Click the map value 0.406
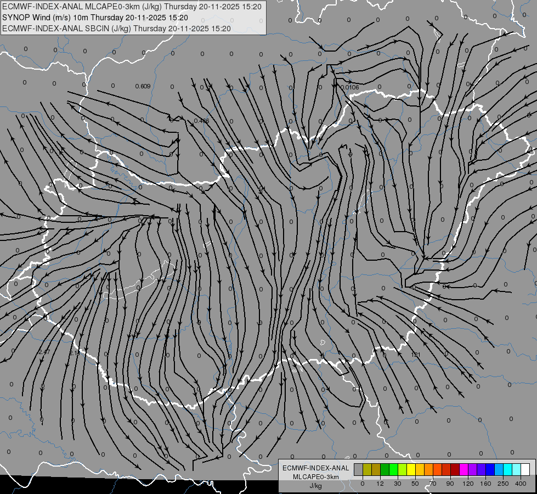 tap(201, 121)
